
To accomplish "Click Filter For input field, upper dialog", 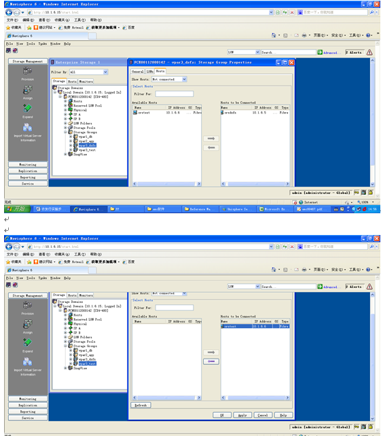I will click(175, 94).
